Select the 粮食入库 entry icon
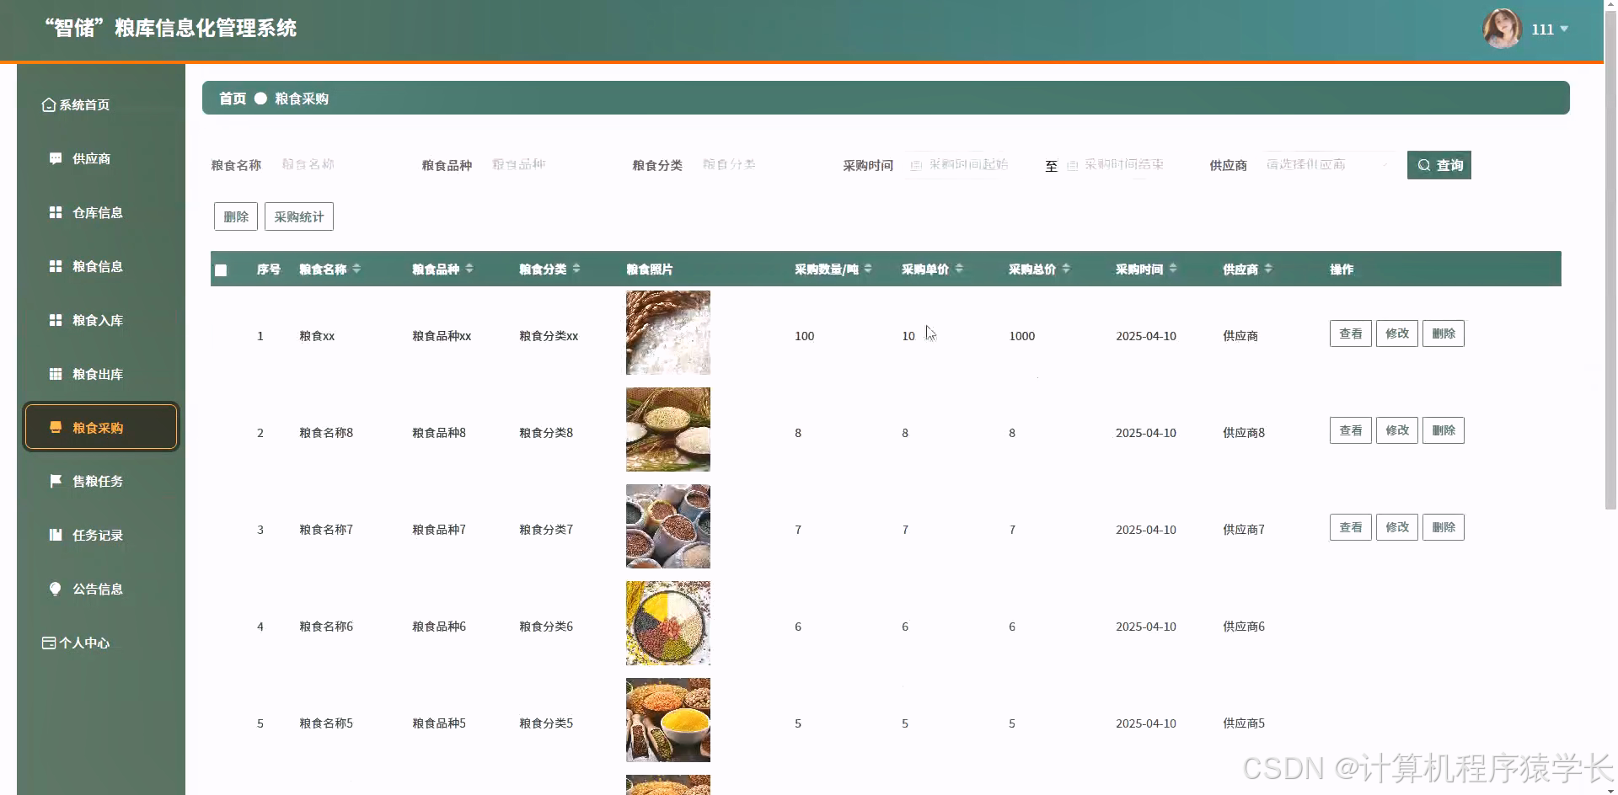 55,320
